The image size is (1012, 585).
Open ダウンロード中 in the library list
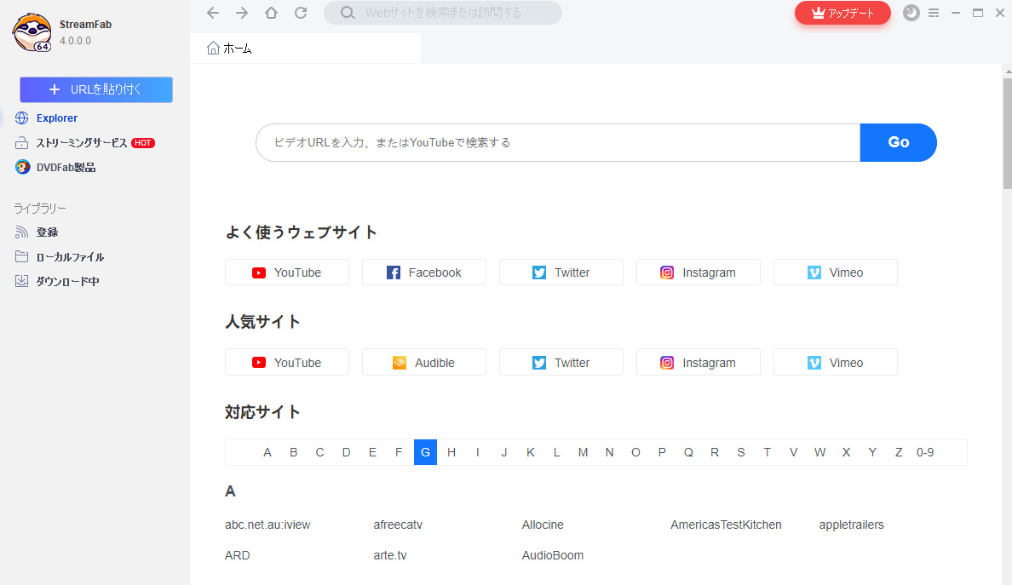coord(67,281)
